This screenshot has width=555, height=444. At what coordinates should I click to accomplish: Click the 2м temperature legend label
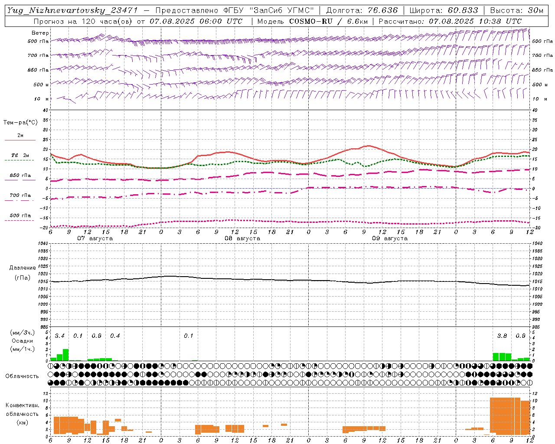point(20,135)
